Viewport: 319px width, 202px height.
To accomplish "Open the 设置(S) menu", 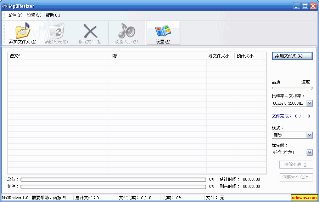I will pos(34,15).
